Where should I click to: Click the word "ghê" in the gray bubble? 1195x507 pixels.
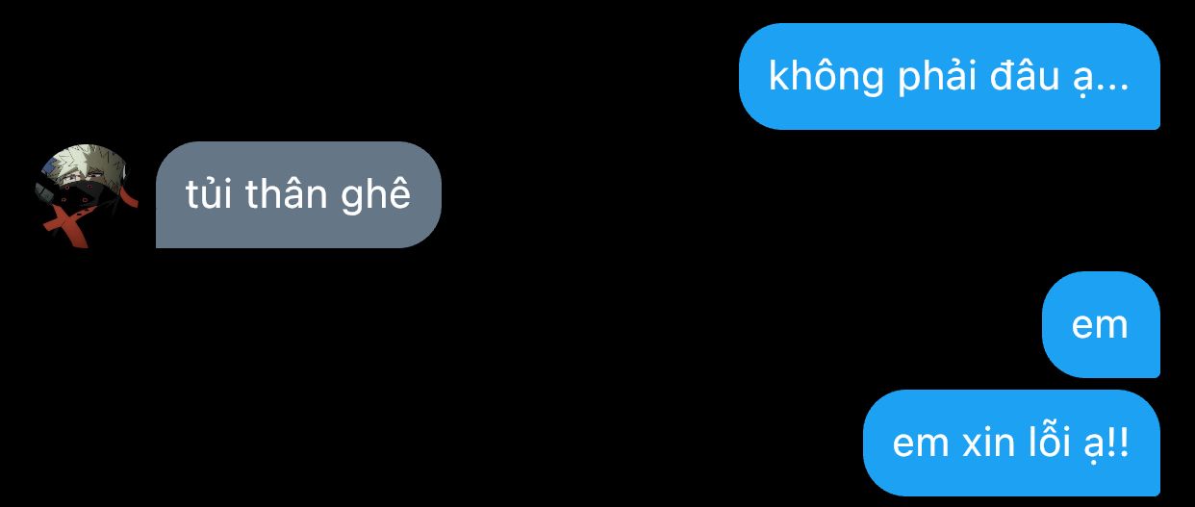[x=376, y=196]
